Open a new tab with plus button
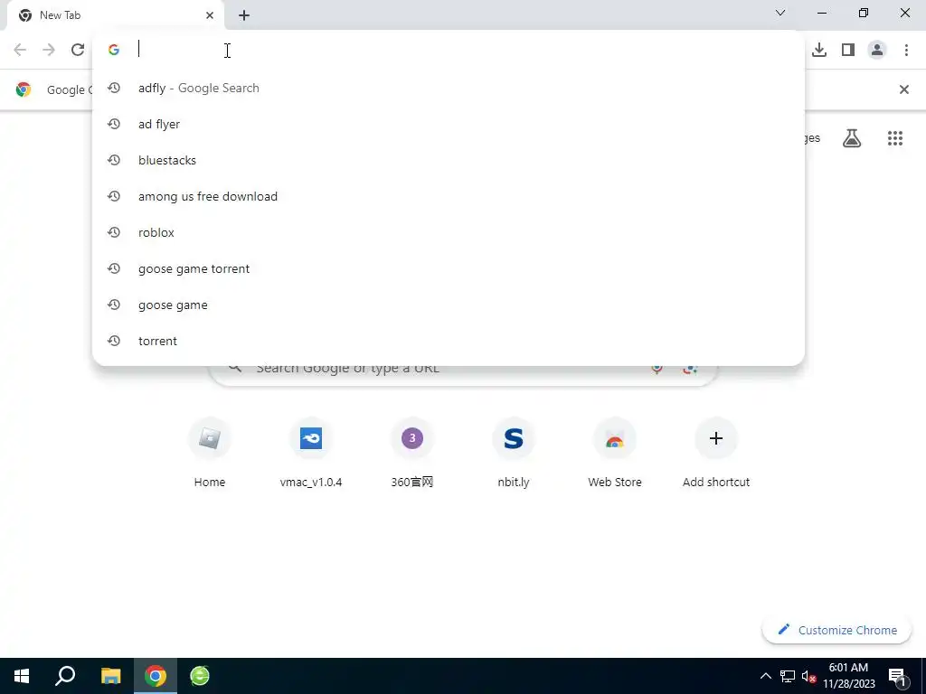Viewport: 926px width, 694px height. [x=244, y=15]
